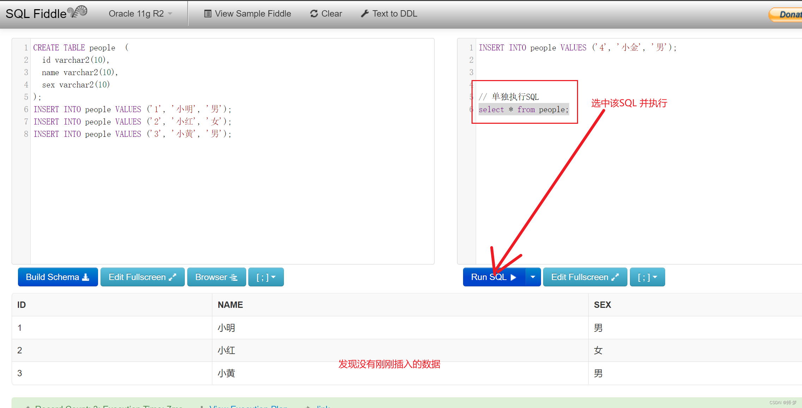Click the Browser tree icon
802x408 pixels.
[x=233, y=278]
